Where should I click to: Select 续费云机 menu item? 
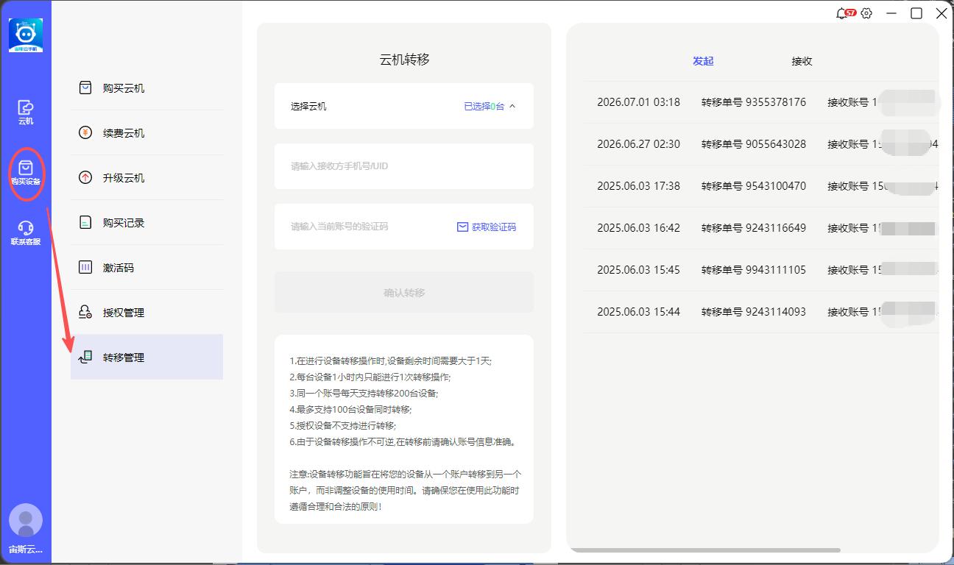pyautogui.click(x=146, y=133)
